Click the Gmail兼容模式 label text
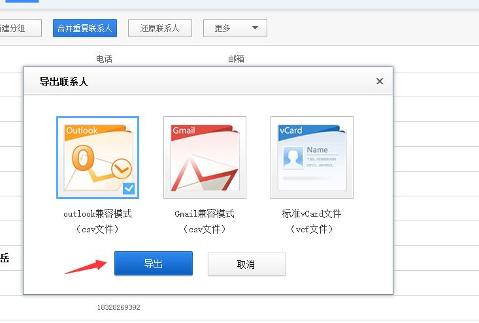479x323 pixels. pos(205,213)
